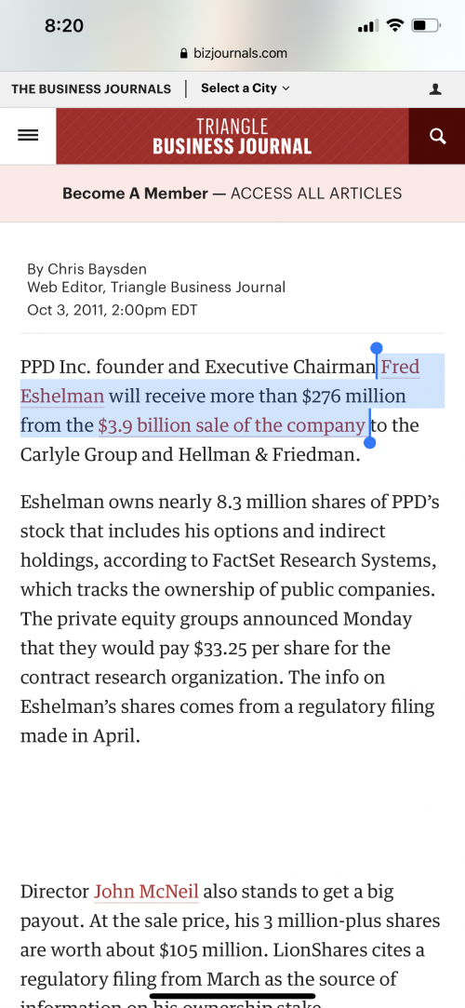Open the hamburger menu icon
The image size is (465, 1008).
(x=28, y=136)
